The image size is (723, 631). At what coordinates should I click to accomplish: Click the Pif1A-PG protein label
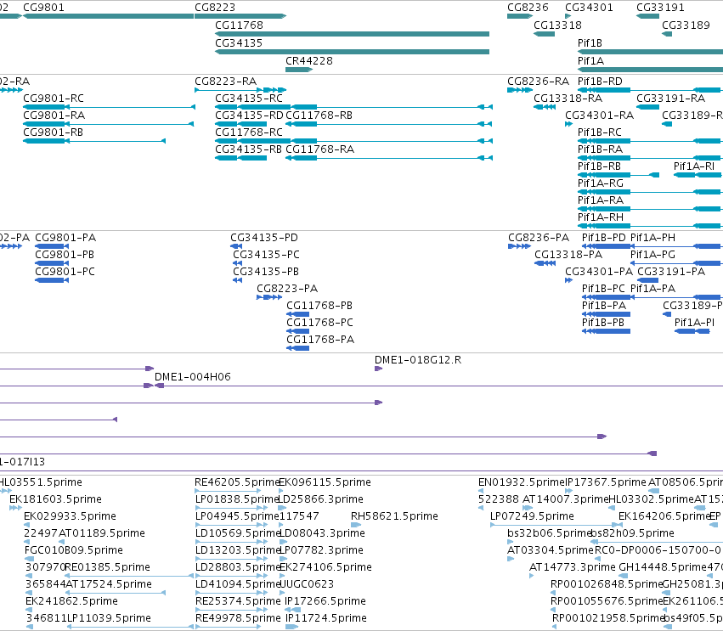[653, 256]
